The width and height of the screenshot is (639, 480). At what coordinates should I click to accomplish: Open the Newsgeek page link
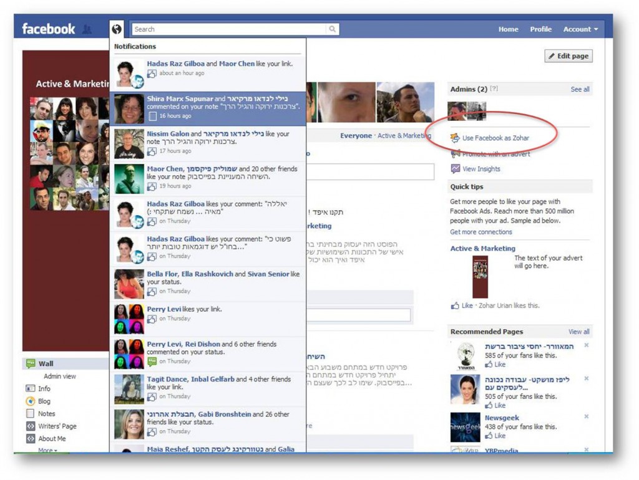tap(502, 418)
